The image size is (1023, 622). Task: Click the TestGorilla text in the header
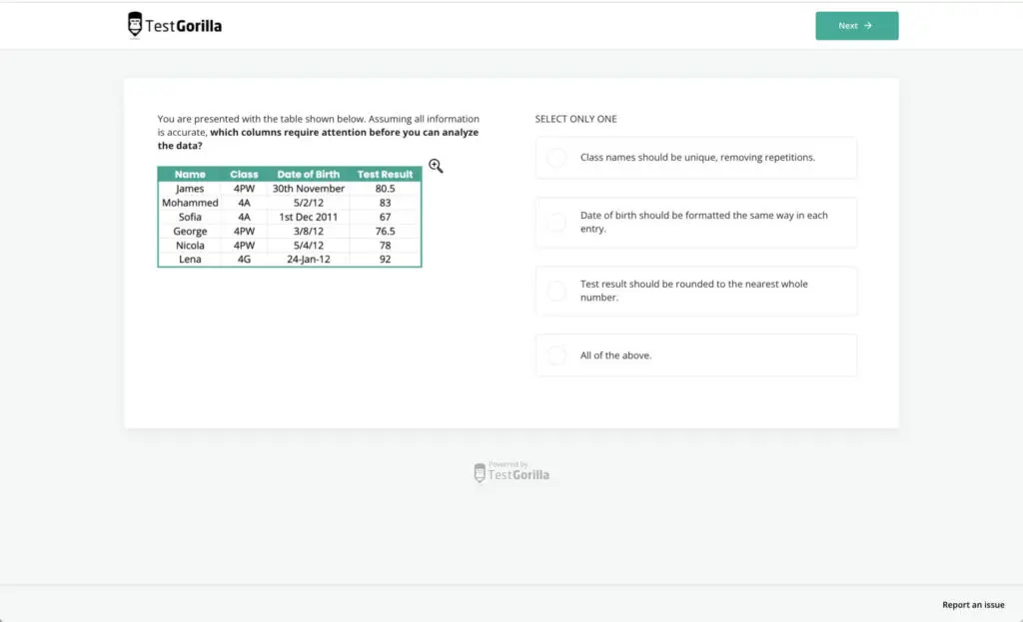coord(185,24)
